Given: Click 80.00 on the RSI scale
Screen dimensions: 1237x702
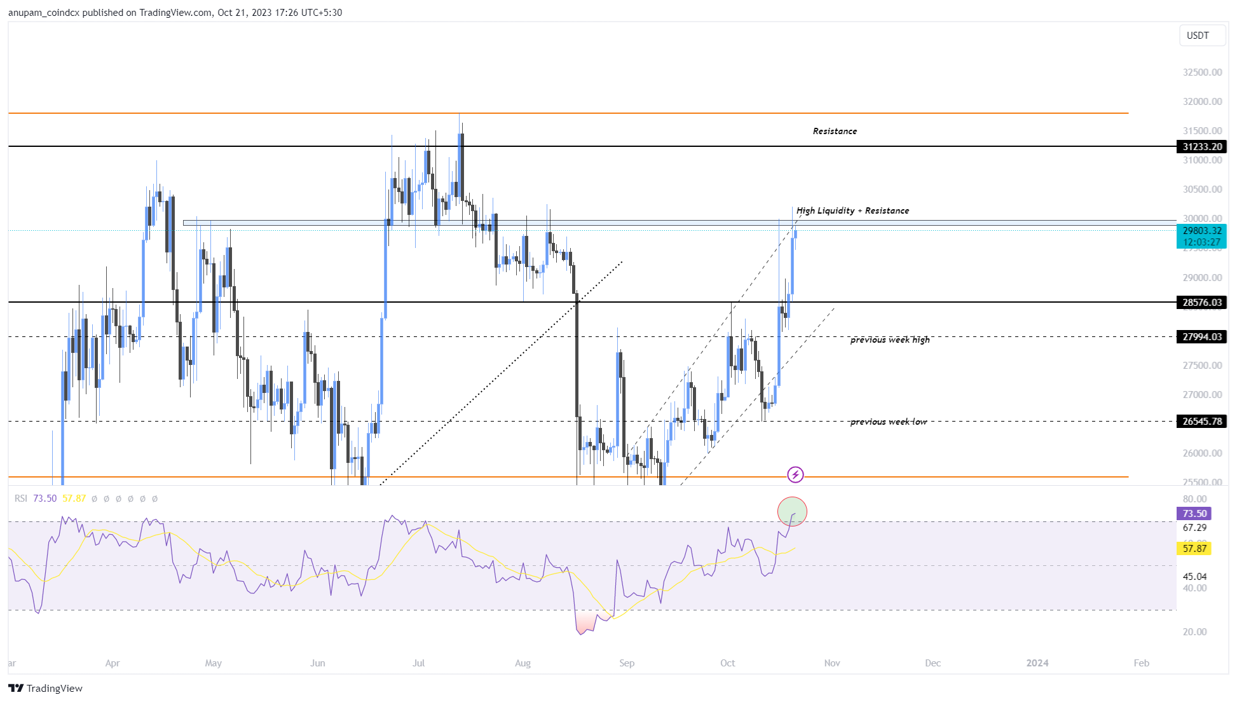Looking at the screenshot, I should click(1194, 499).
